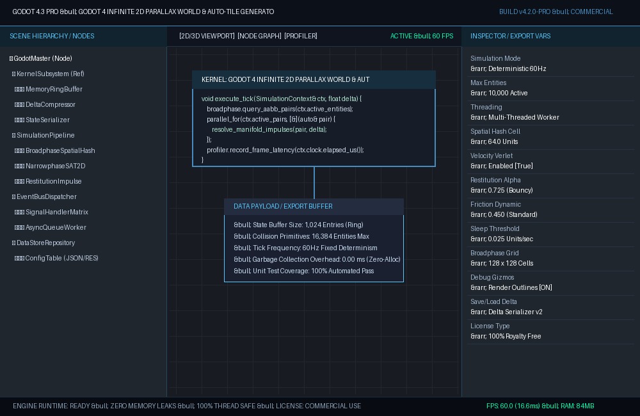Image resolution: width=640 pixels, height=416 pixels.
Task: Edit the Simulation Mode value Deterministic 60Hz
Action: [x=508, y=68]
